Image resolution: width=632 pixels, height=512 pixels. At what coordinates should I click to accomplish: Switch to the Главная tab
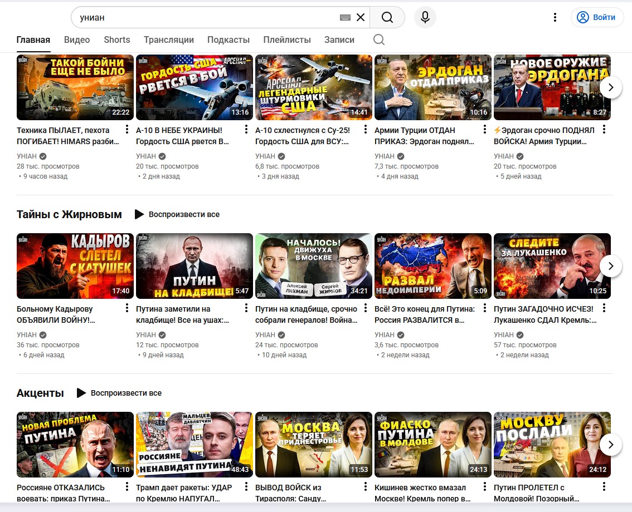(33, 40)
